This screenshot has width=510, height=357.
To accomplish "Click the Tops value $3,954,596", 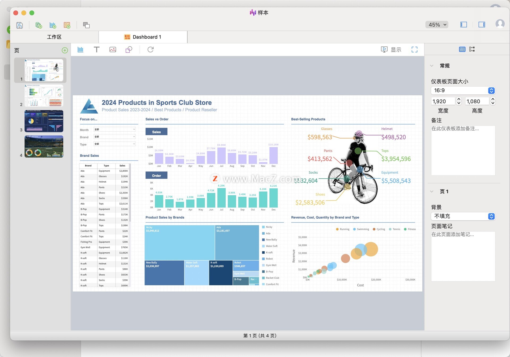I will [396, 159].
